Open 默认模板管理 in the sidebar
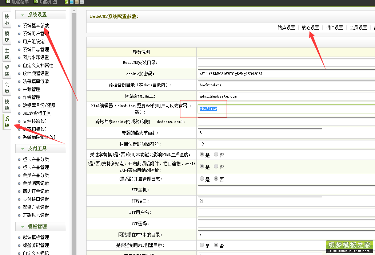This screenshot has height=255, width=375. (x=36, y=237)
